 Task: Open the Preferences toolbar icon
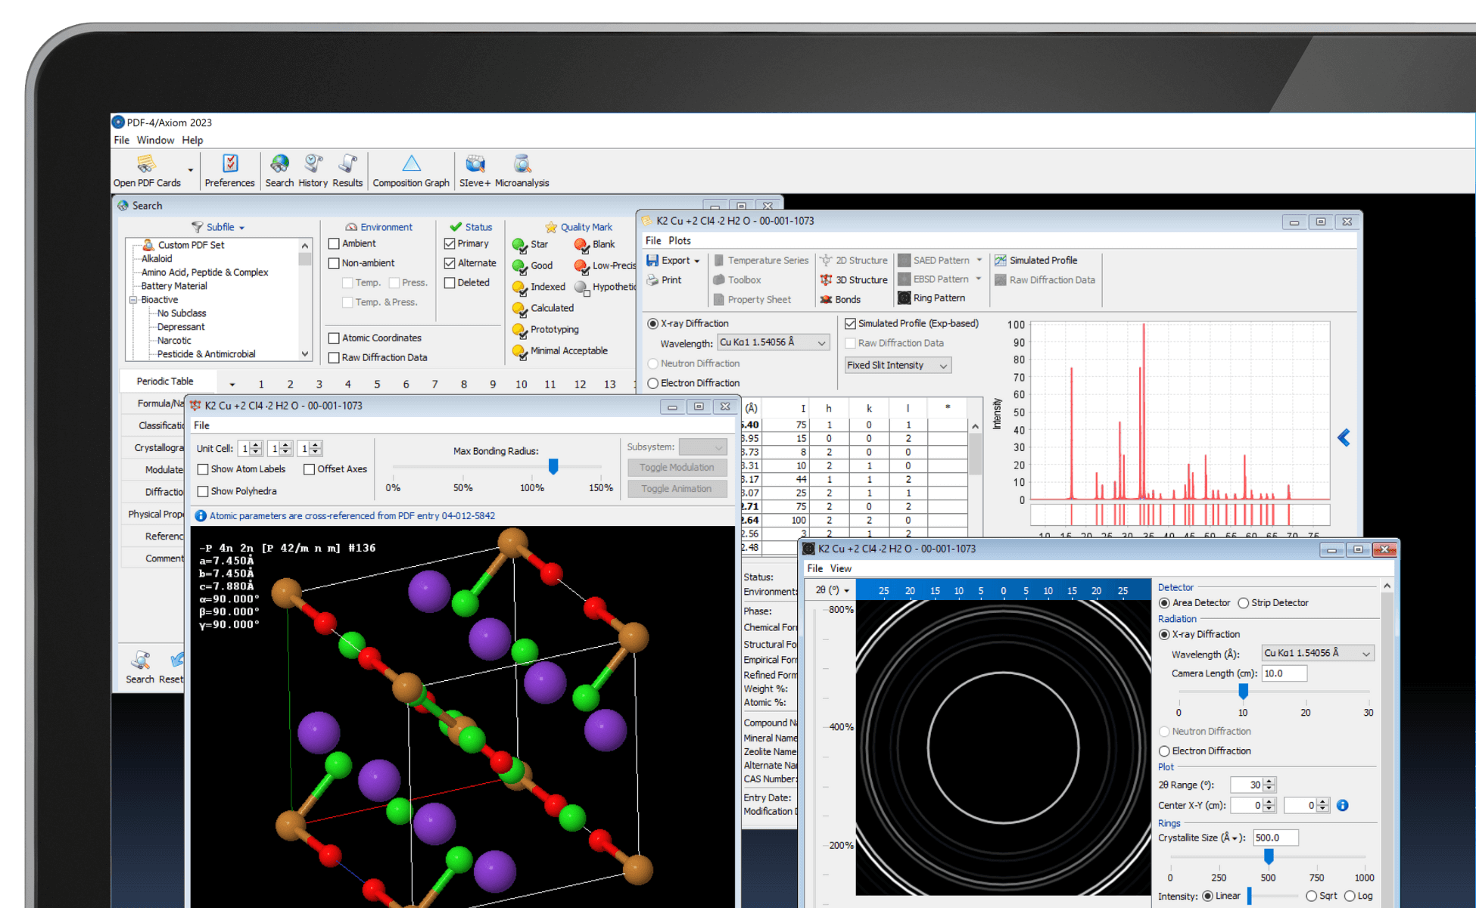(x=230, y=164)
